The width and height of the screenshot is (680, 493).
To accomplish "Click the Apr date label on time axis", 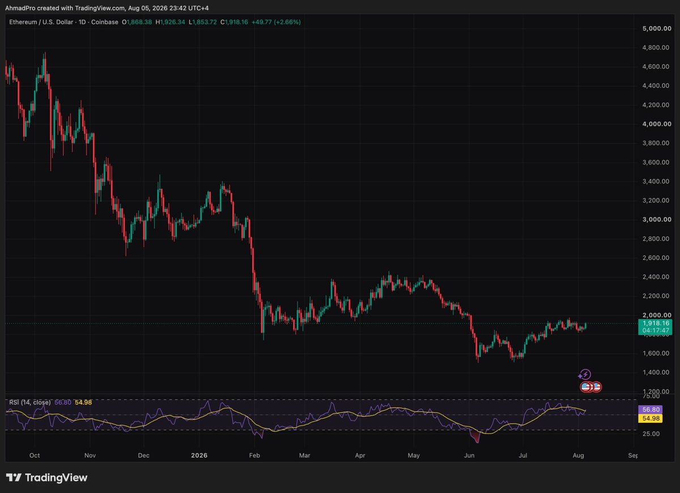I will pos(360,455).
